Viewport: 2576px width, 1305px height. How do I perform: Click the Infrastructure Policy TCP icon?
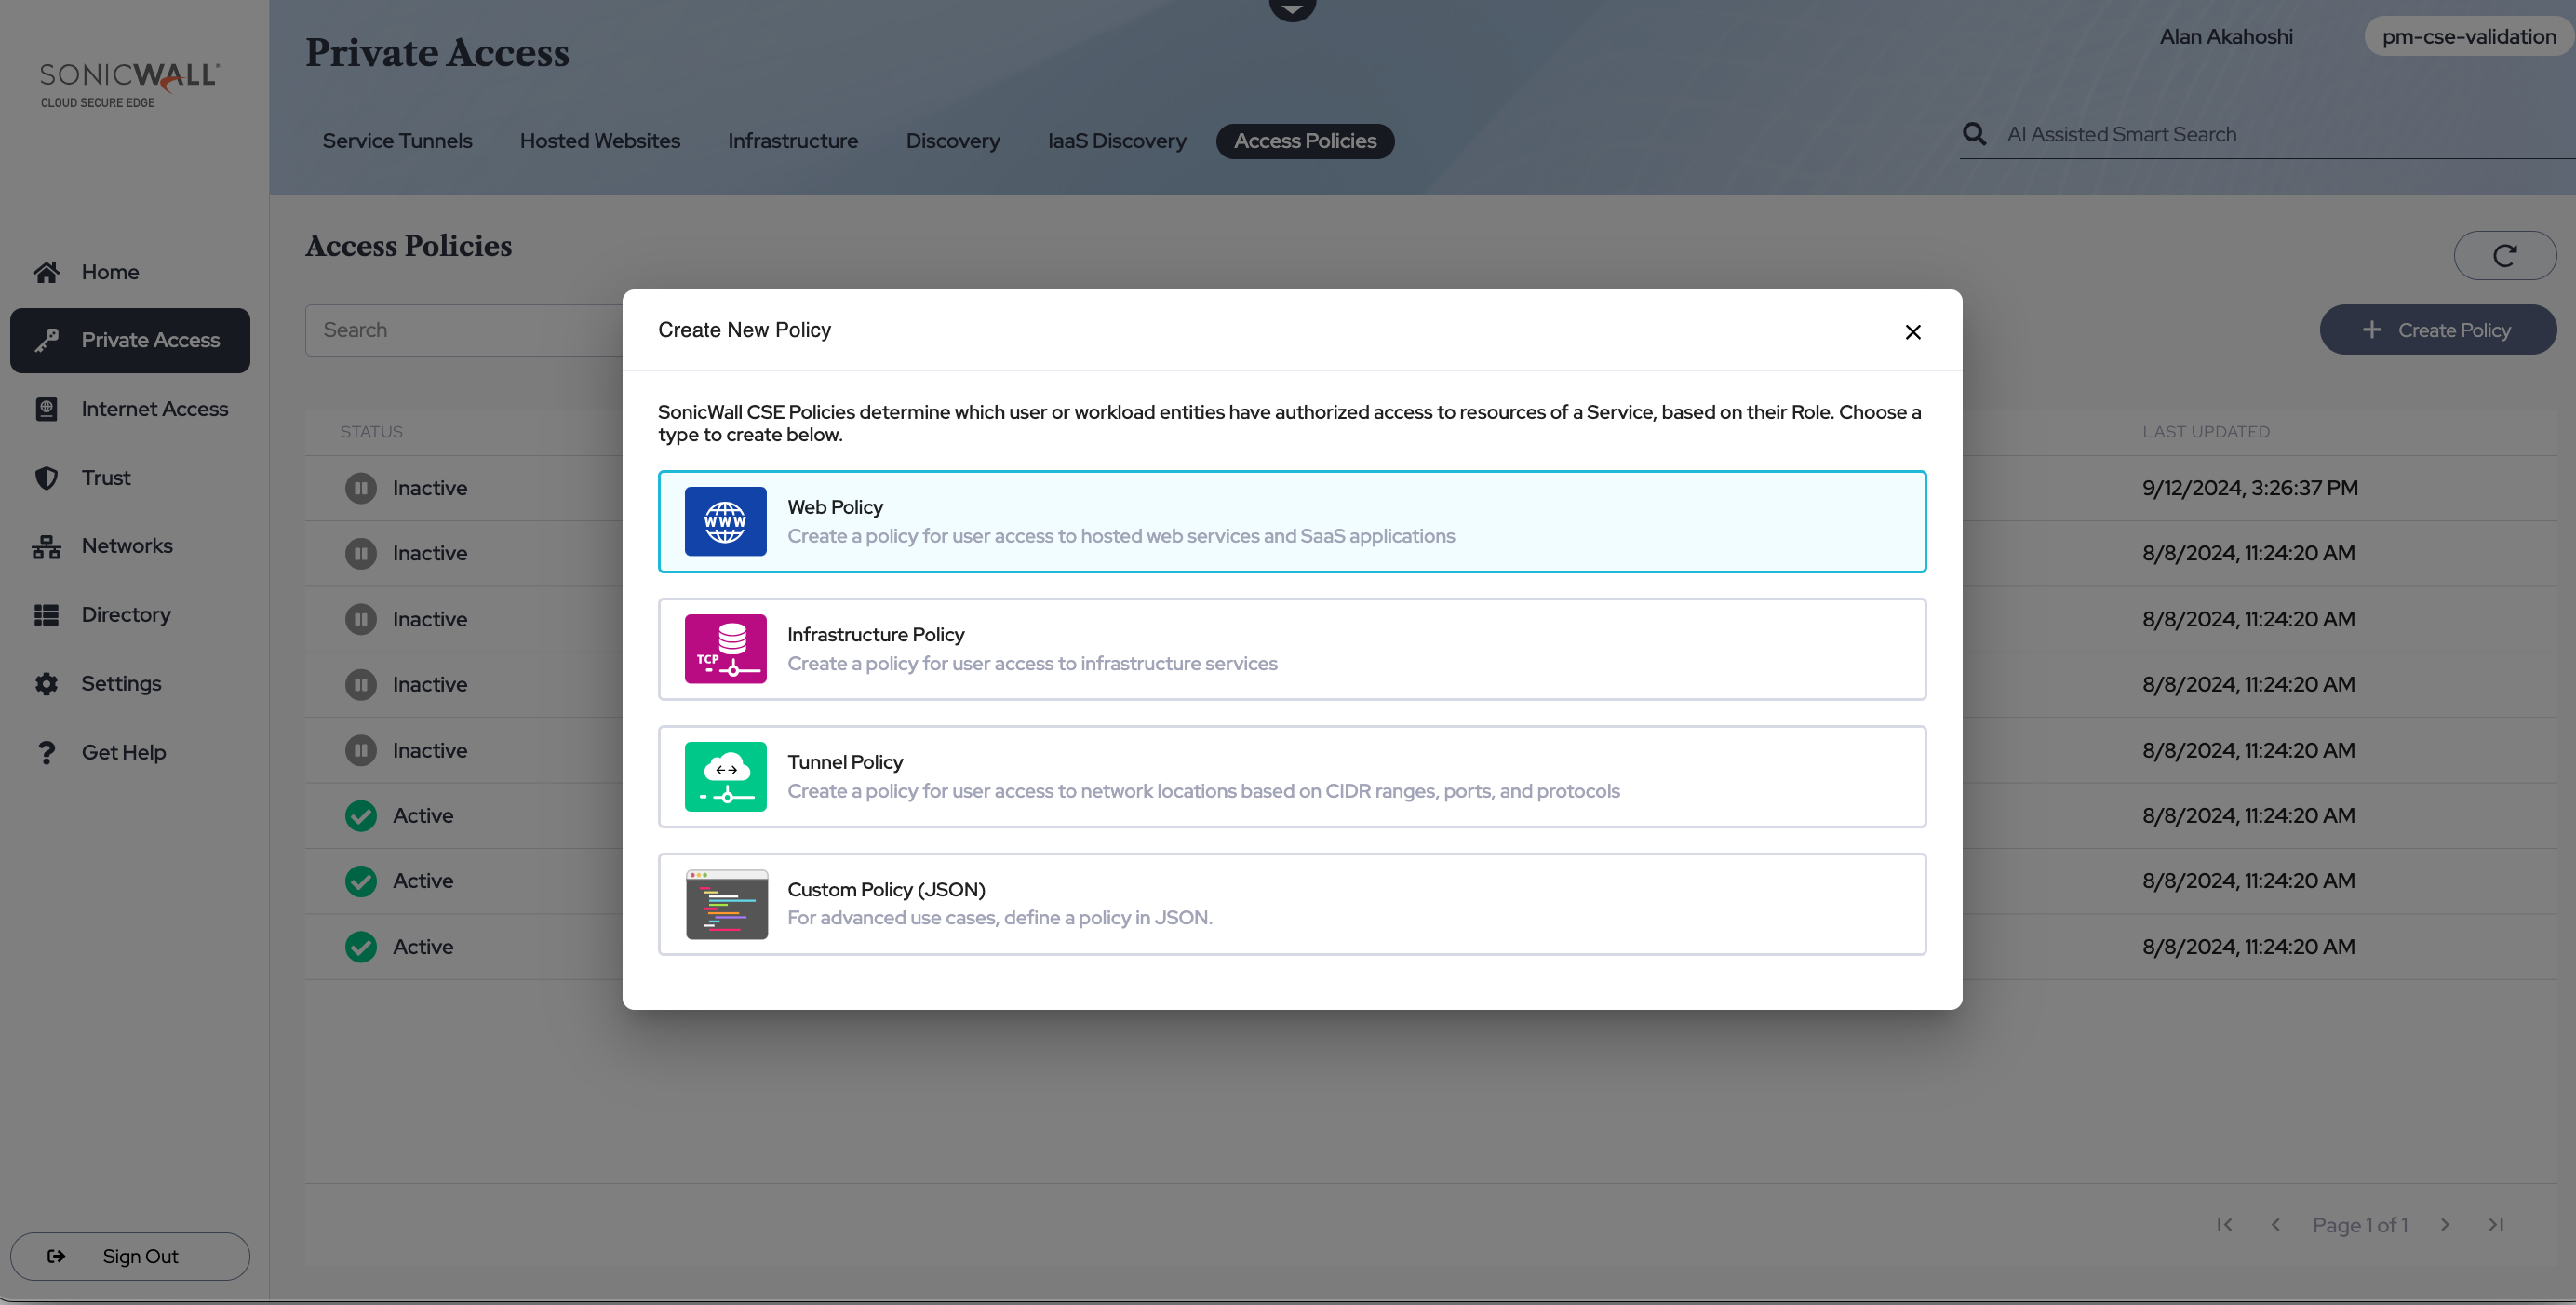pos(725,649)
